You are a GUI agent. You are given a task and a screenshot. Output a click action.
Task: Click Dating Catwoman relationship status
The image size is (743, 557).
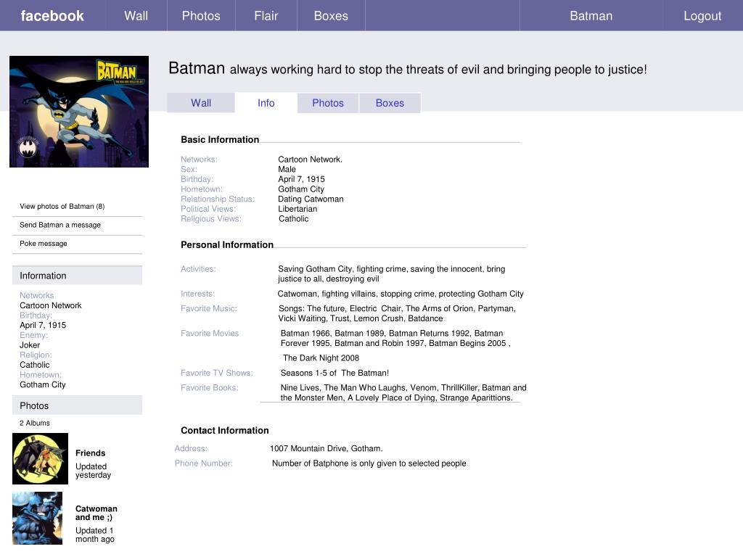[311, 199]
